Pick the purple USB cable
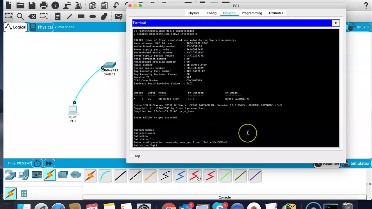Viewport: 372px width, 209px height. tap(255, 176)
